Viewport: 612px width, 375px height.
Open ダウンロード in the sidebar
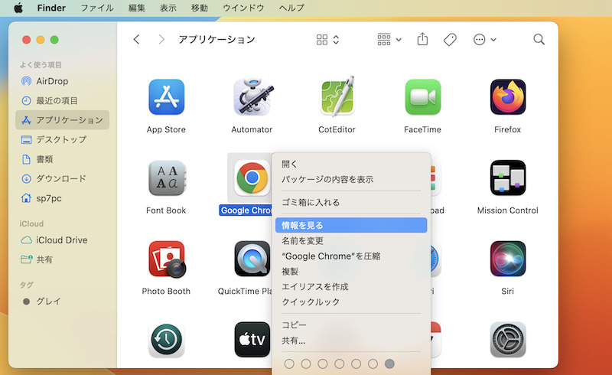[61, 178]
